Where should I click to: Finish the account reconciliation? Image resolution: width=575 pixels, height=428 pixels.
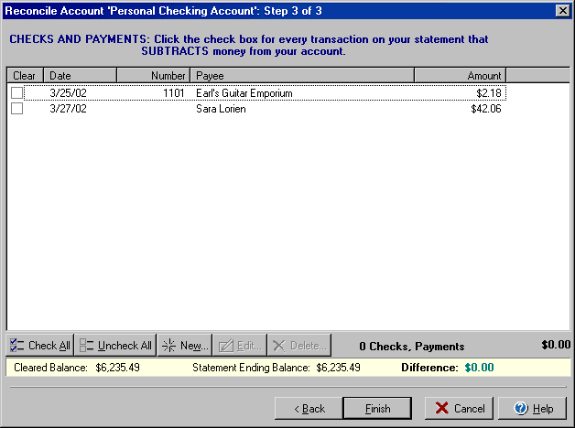pyautogui.click(x=377, y=409)
